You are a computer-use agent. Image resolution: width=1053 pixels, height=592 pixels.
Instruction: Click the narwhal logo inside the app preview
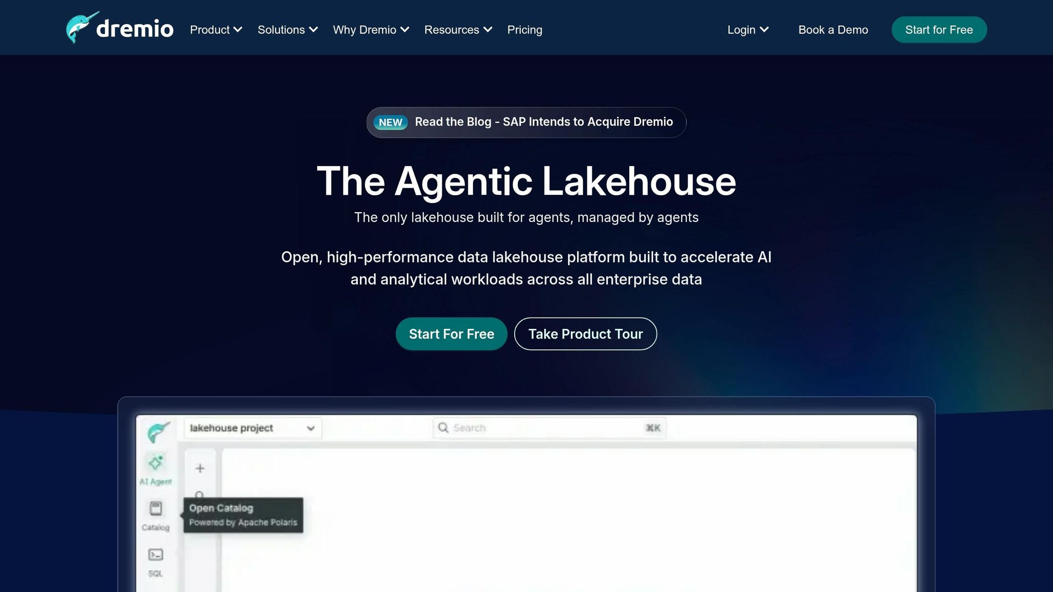(158, 432)
